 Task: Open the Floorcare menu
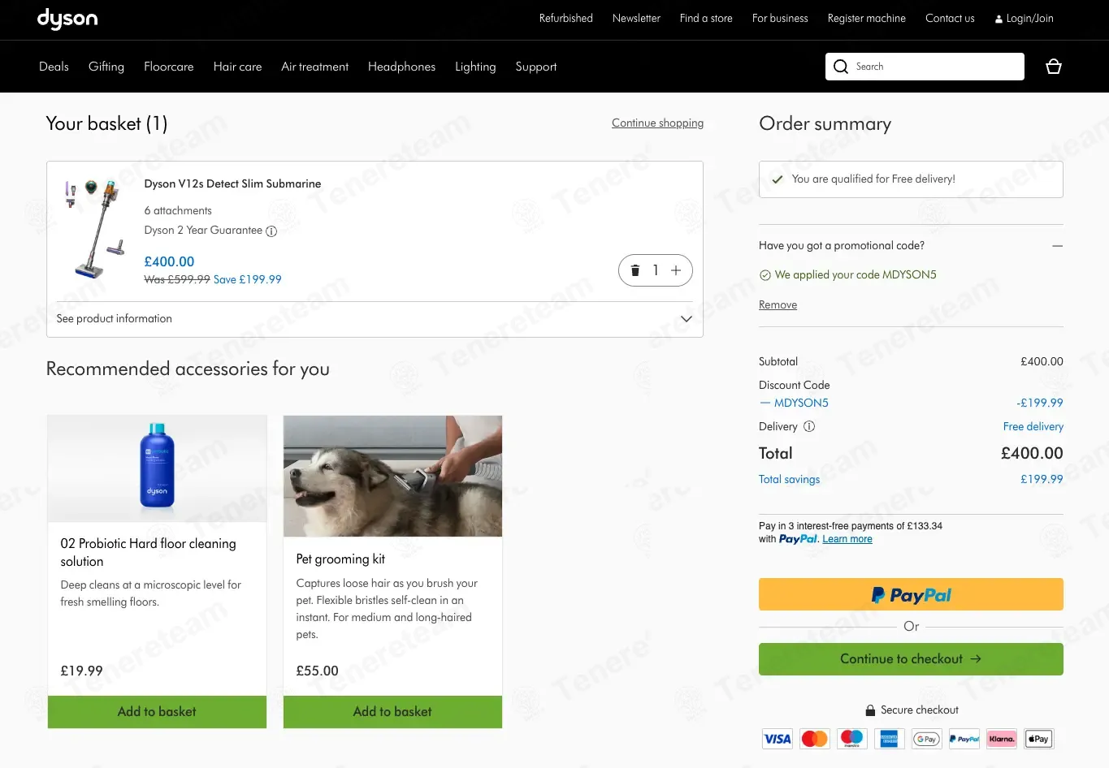click(168, 67)
